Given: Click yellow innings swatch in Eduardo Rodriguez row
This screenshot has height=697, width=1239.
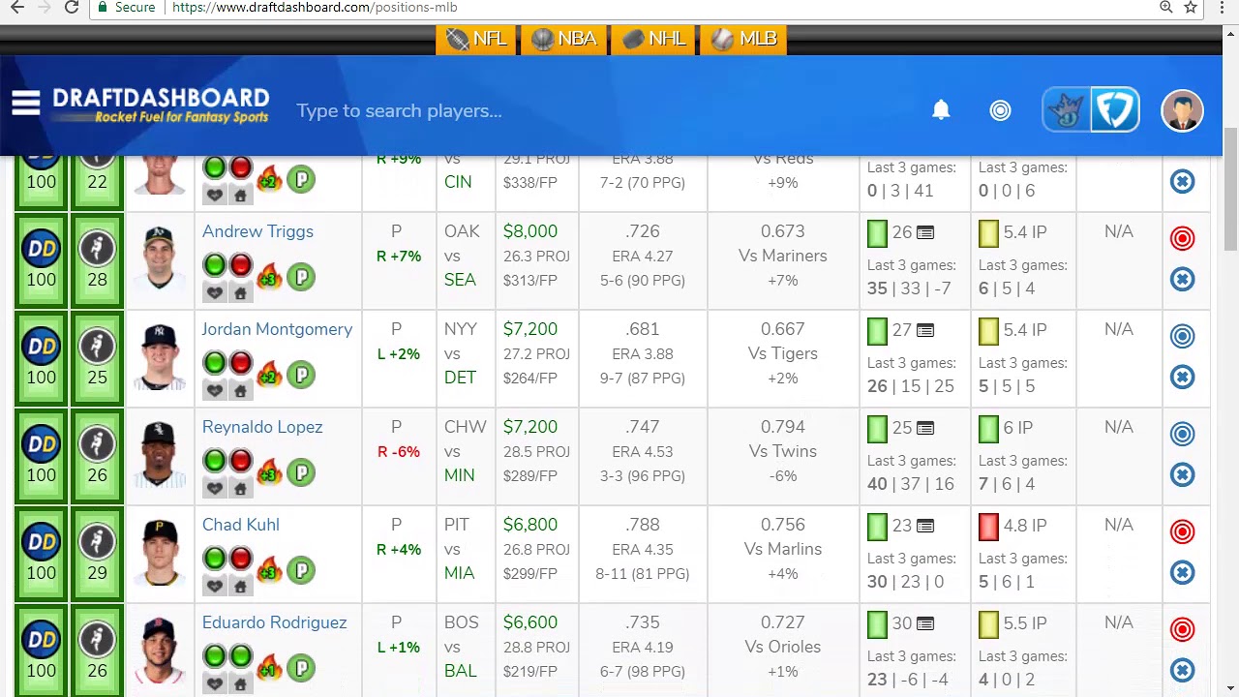Looking at the screenshot, I should click(988, 624).
